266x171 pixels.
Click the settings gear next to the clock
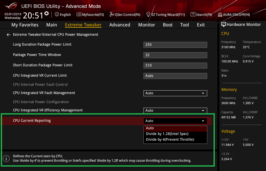tap(46, 13)
